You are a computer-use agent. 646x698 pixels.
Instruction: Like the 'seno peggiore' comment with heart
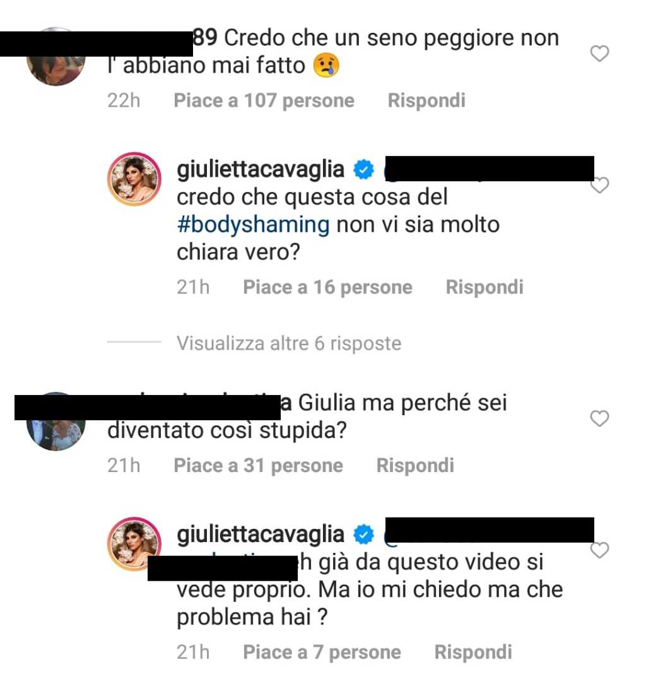click(x=599, y=54)
